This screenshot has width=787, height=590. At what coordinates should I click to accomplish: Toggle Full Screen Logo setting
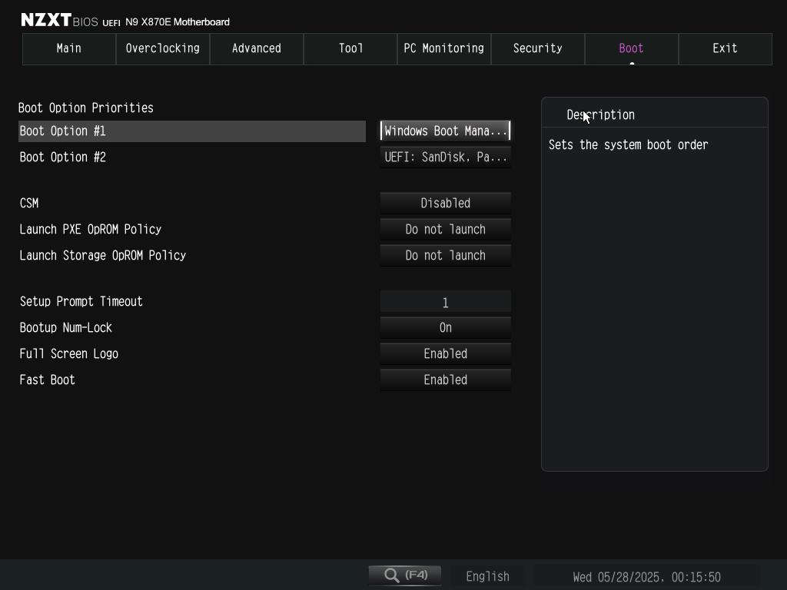(x=445, y=353)
